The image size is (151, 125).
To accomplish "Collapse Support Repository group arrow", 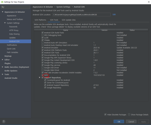I will pyautogui.click(x=40, y=78).
